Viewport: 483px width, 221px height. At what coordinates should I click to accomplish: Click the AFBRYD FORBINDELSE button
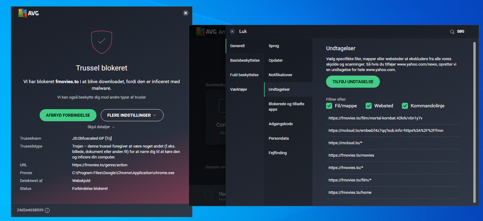tap(68, 115)
